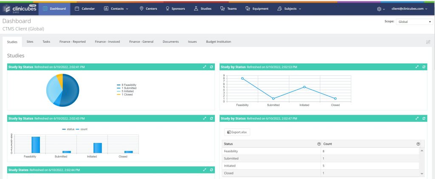Click the Export.xlsx button
Viewport: 435px width, 179px height.
237,132
